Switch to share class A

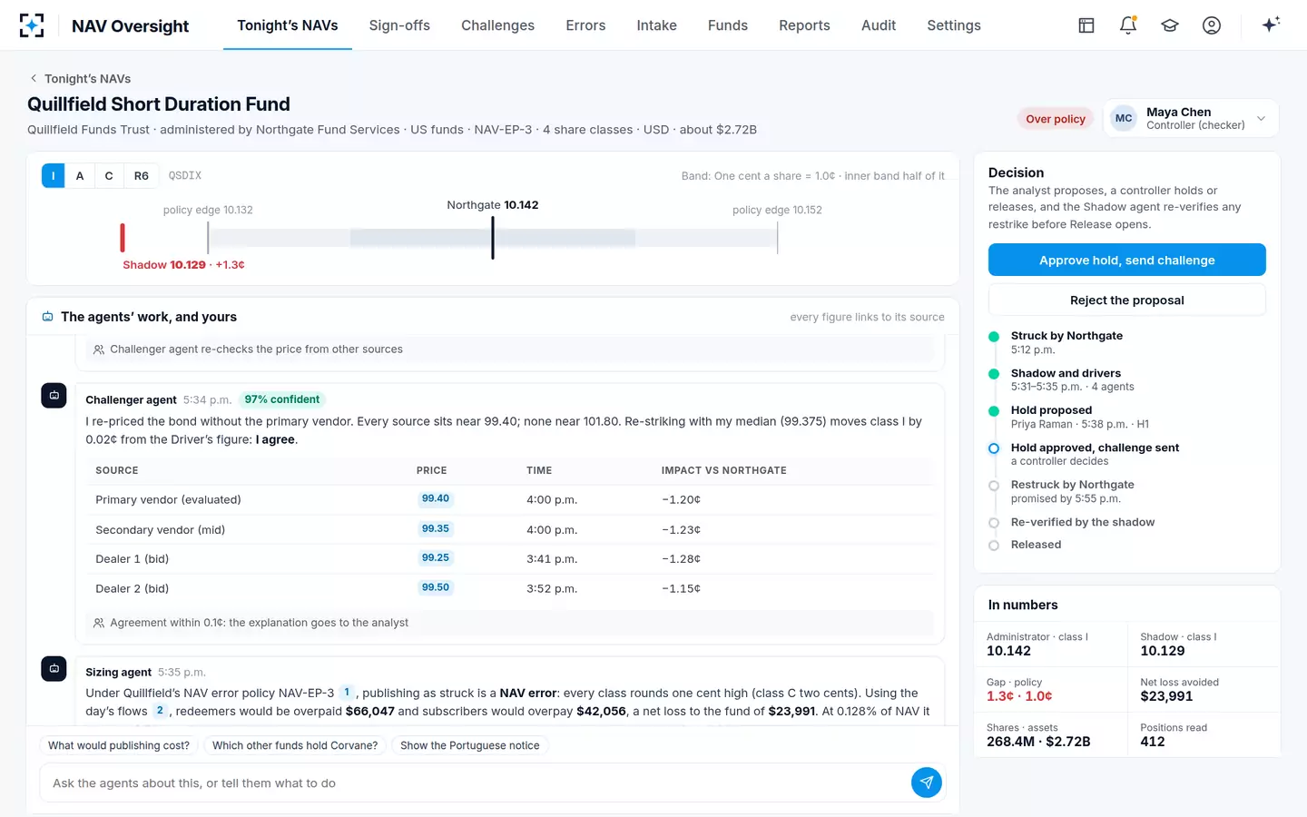(x=80, y=176)
